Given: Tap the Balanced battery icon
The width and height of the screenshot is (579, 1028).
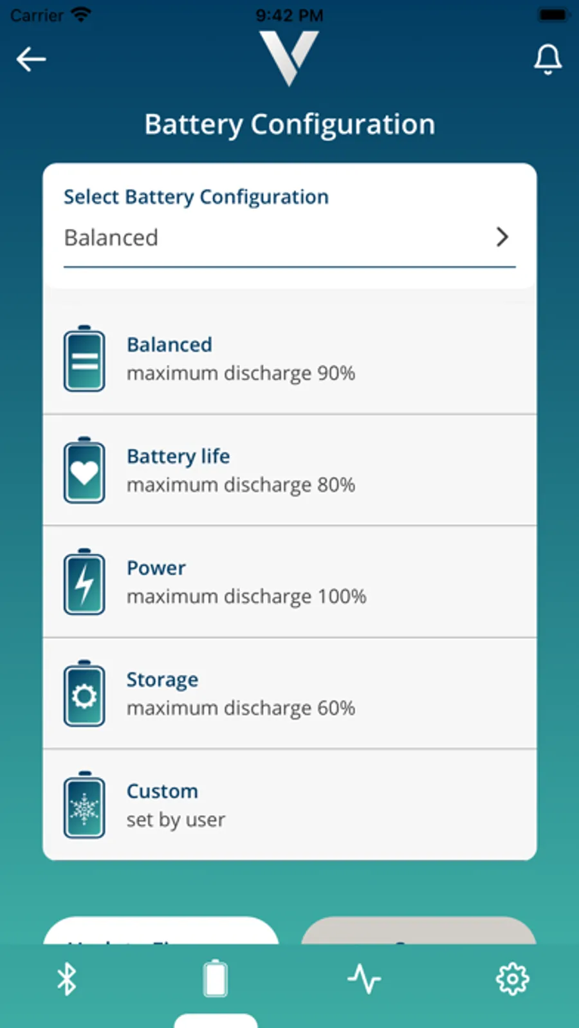Looking at the screenshot, I should point(84,359).
